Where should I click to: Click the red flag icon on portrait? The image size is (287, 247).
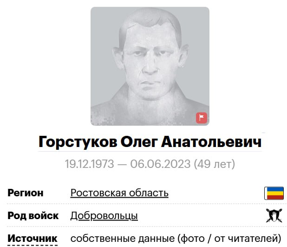[x=202, y=118]
